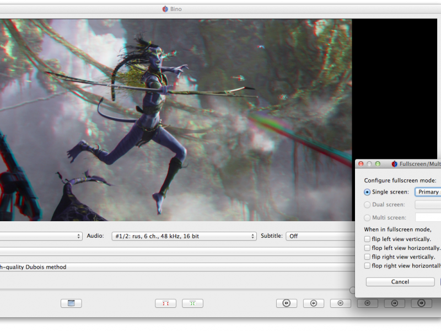441x331 pixels.
Task: Click the Multi screen input field
Action: click(x=428, y=217)
